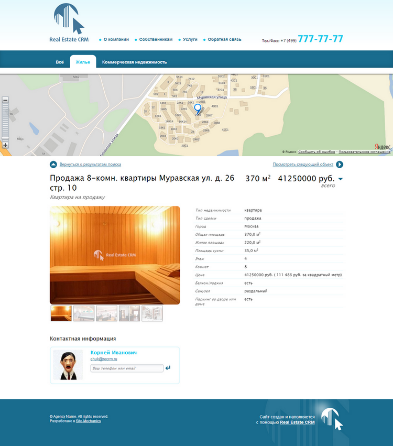The width and height of the screenshot is (393, 446).
Task: Open the Real Estate CRM footer text link
Action: coord(298,422)
